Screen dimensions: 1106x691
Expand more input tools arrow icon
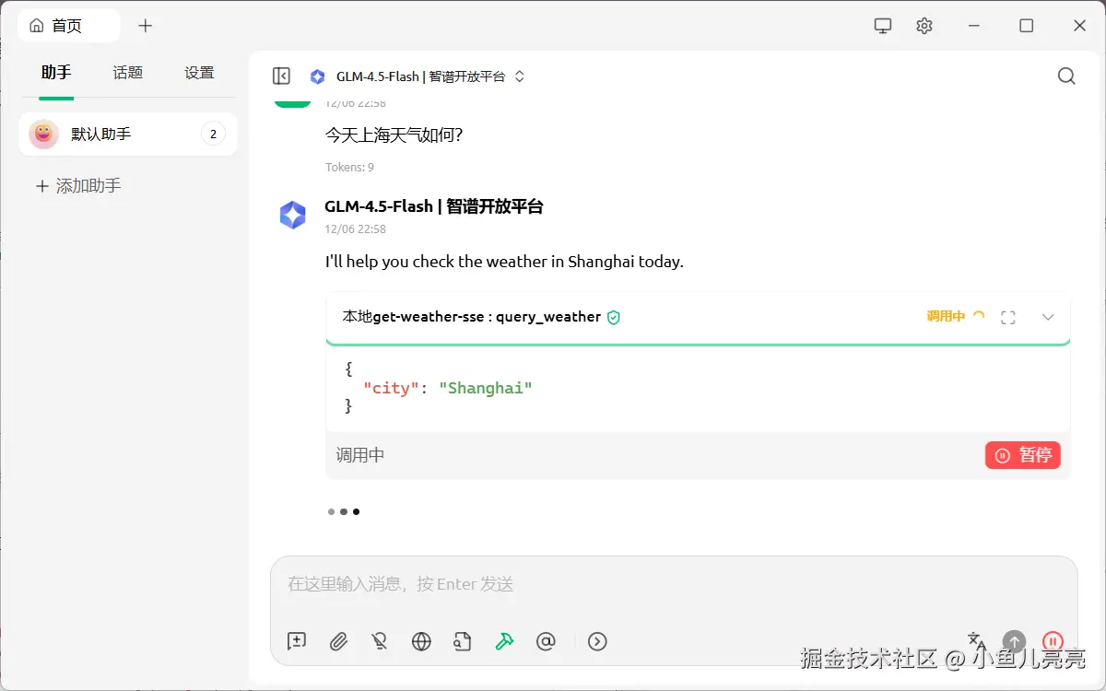[x=597, y=641]
